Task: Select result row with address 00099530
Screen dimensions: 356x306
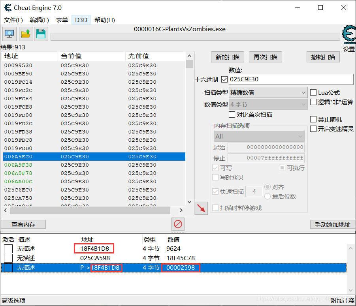Action: 94,66
